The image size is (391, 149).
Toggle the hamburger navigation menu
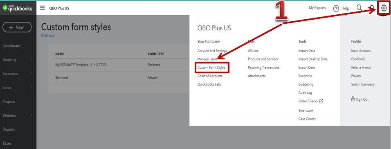pos(43,8)
